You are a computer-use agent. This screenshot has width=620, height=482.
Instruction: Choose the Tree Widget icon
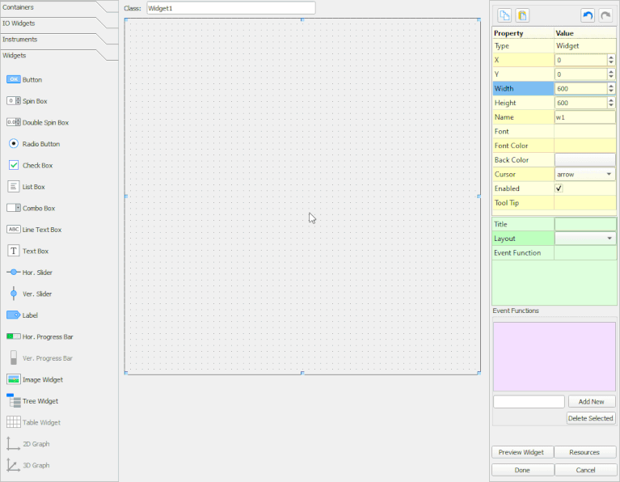tap(14, 400)
